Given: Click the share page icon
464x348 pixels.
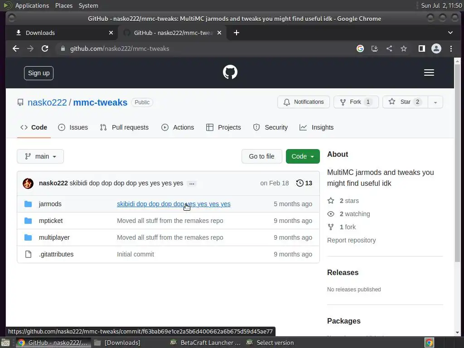Looking at the screenshot, I should coord(389,48).
